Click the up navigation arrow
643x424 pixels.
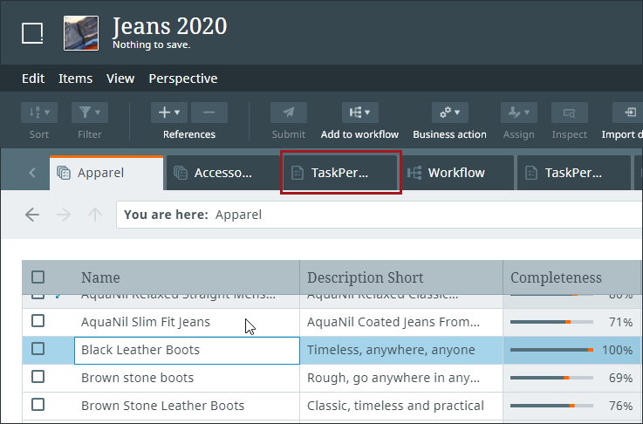[95, 215]
